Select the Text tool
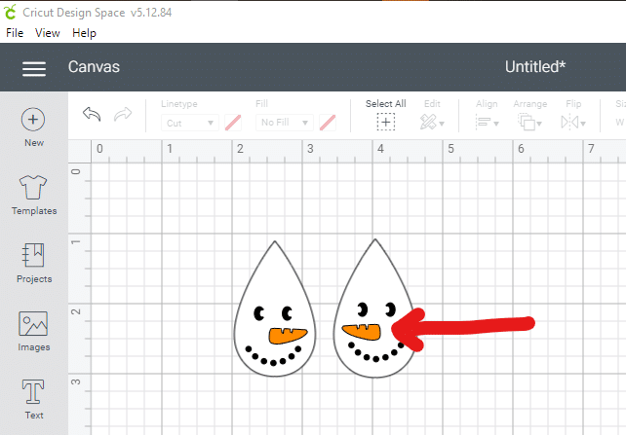The width and height of the screenshot is (626, 435). click(34, 393)
